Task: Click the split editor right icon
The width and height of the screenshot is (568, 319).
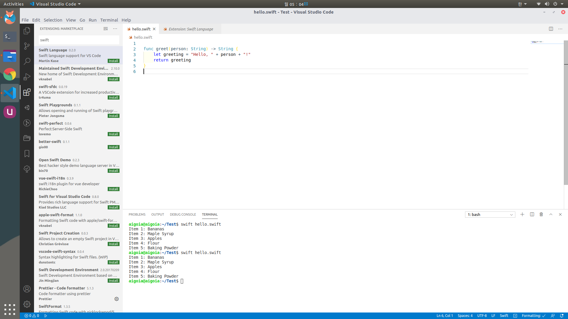Action: [x=551, y=29]
